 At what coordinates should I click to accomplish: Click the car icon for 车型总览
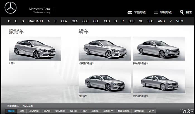coord(130,12)
